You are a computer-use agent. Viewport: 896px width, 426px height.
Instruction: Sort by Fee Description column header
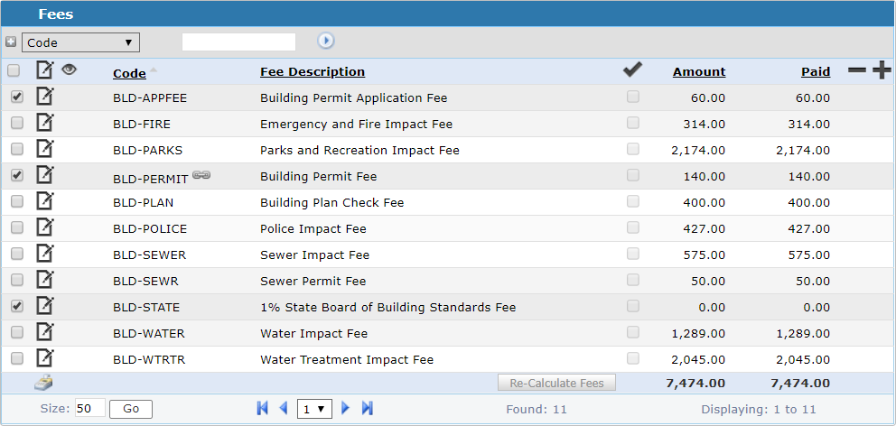[313, 72]
